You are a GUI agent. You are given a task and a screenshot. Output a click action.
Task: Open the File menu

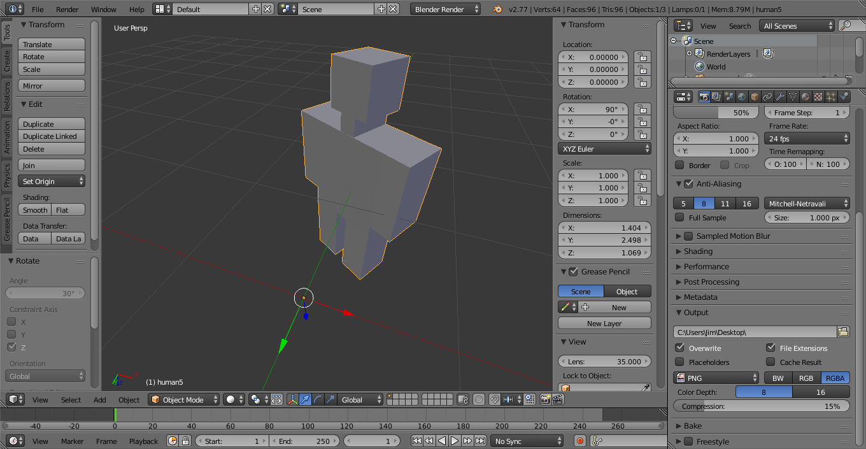[x=38, y=10]
